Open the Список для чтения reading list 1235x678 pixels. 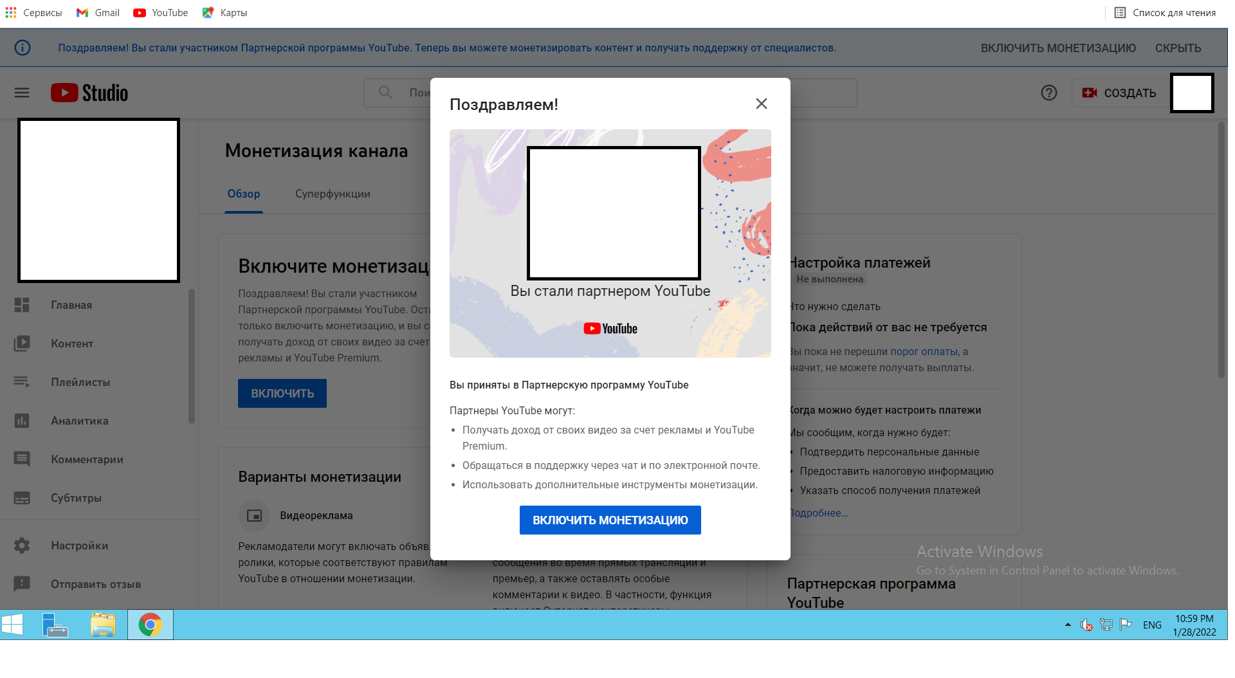coord(1165,13)
